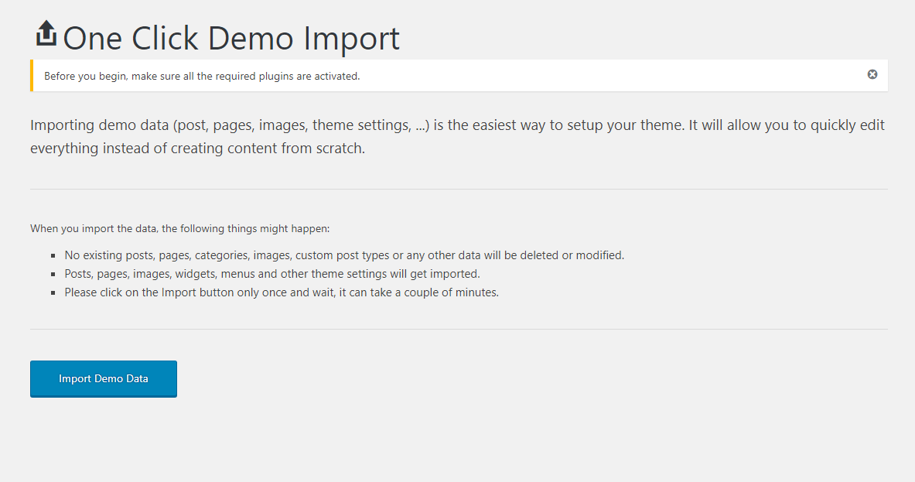Click the bullet 'Please click on the Import button'
The height and width of the screenshot is (482, 915).
pyautogui.click(x=282, y=292)
